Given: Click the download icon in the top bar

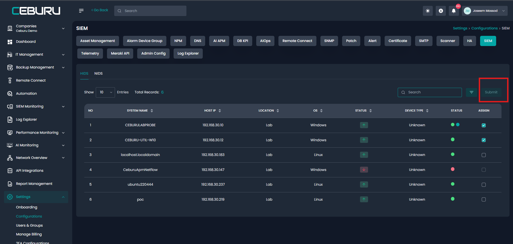Looking at the screenshot, I should (441, 11).
